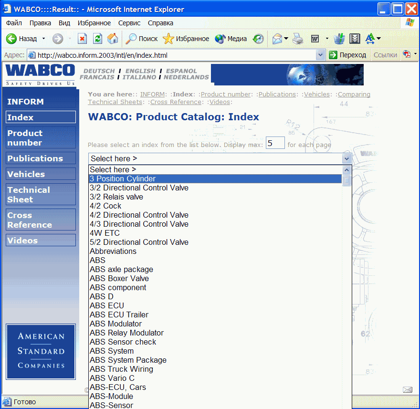Print the page with printer icon
The image size is (420, 409).
click(x=298, y=39)
